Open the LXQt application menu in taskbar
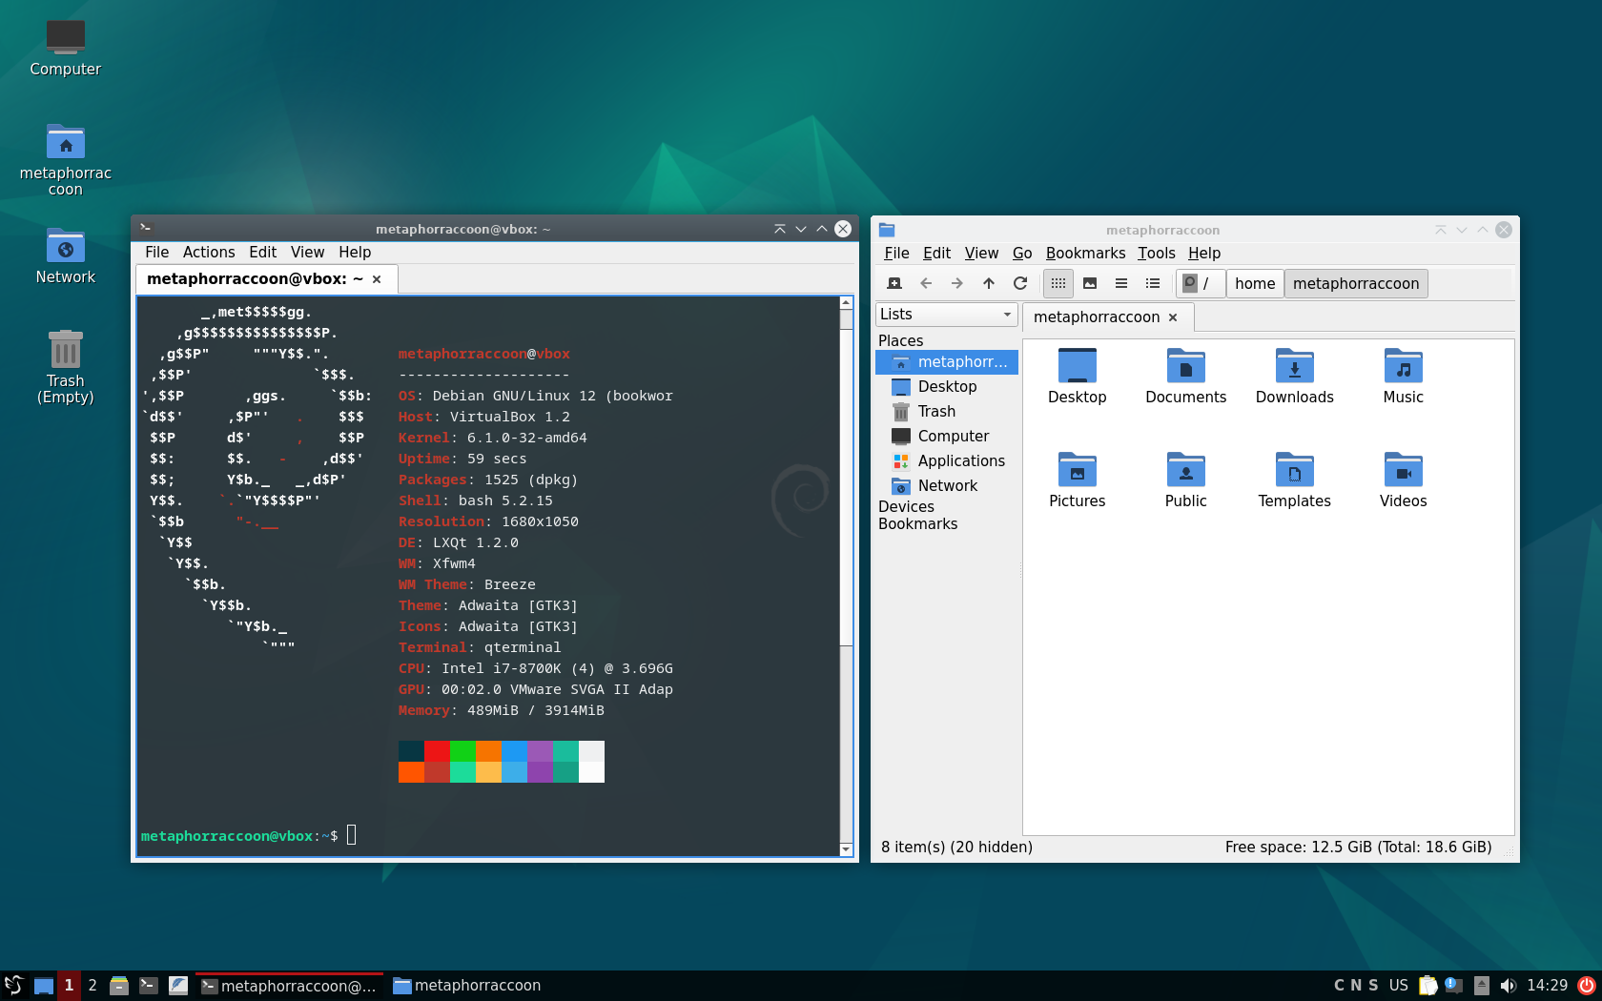 click(13, 986)
